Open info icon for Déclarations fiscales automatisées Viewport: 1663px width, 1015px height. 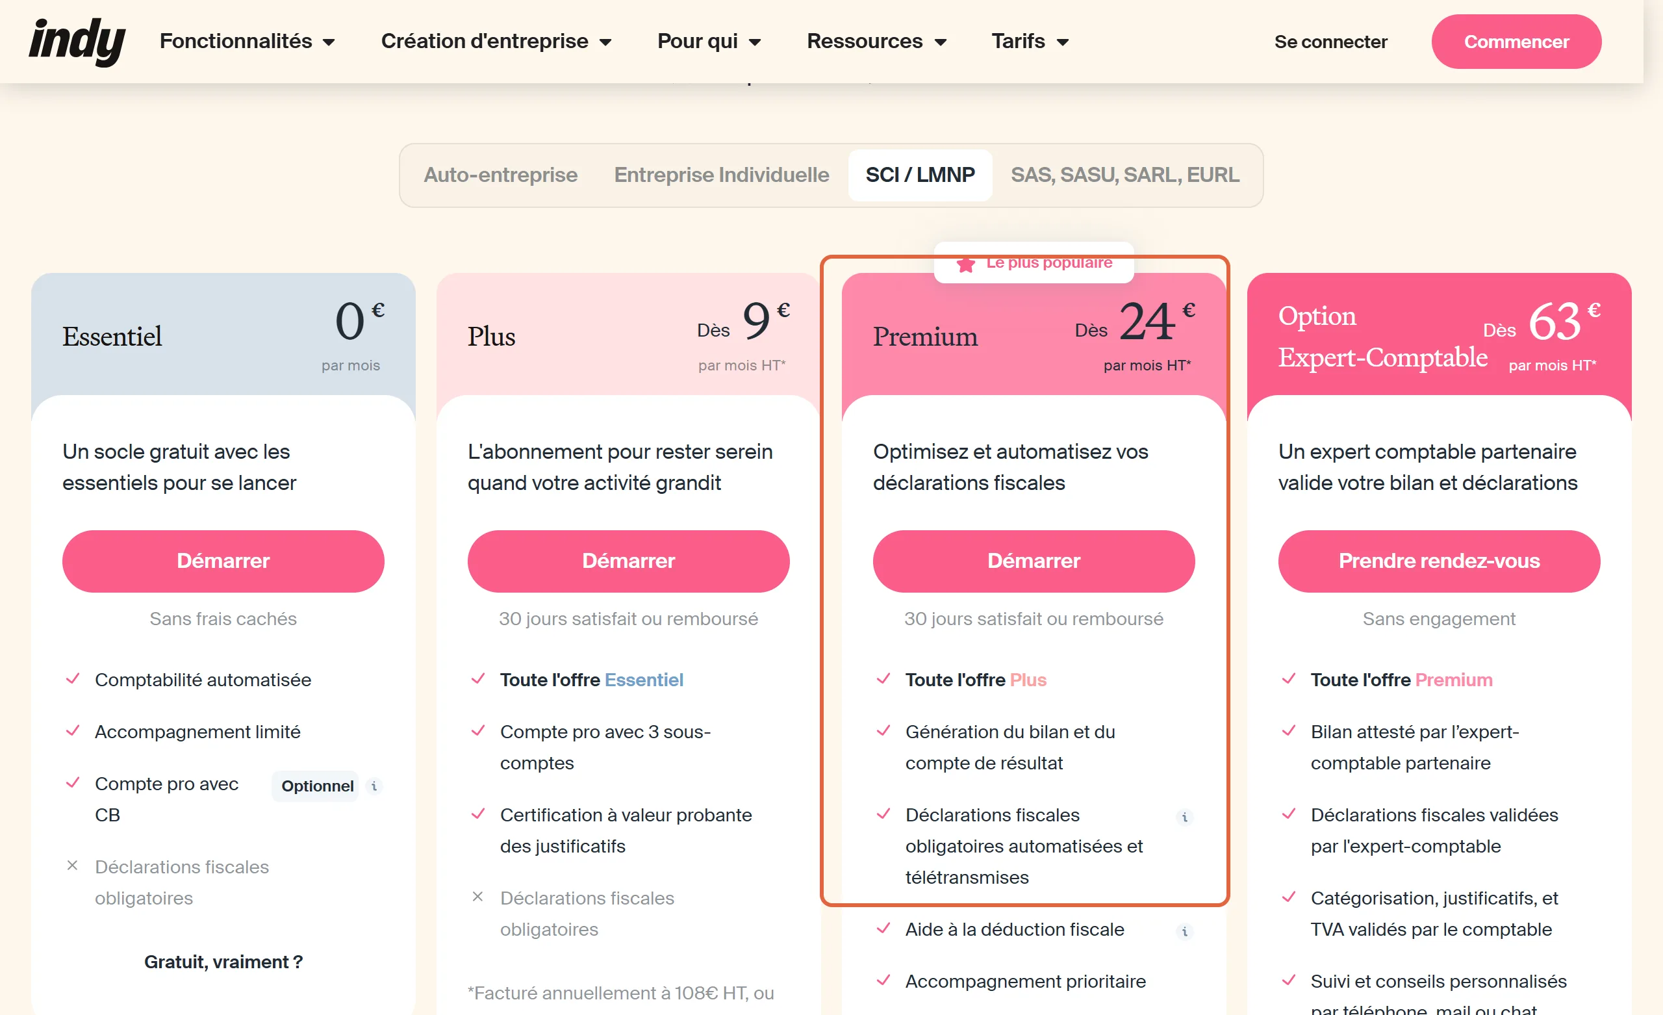coord(1184,817)
